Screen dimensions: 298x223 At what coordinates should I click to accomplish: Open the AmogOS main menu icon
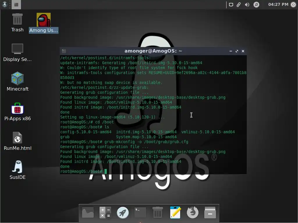(x=5, y=4)
